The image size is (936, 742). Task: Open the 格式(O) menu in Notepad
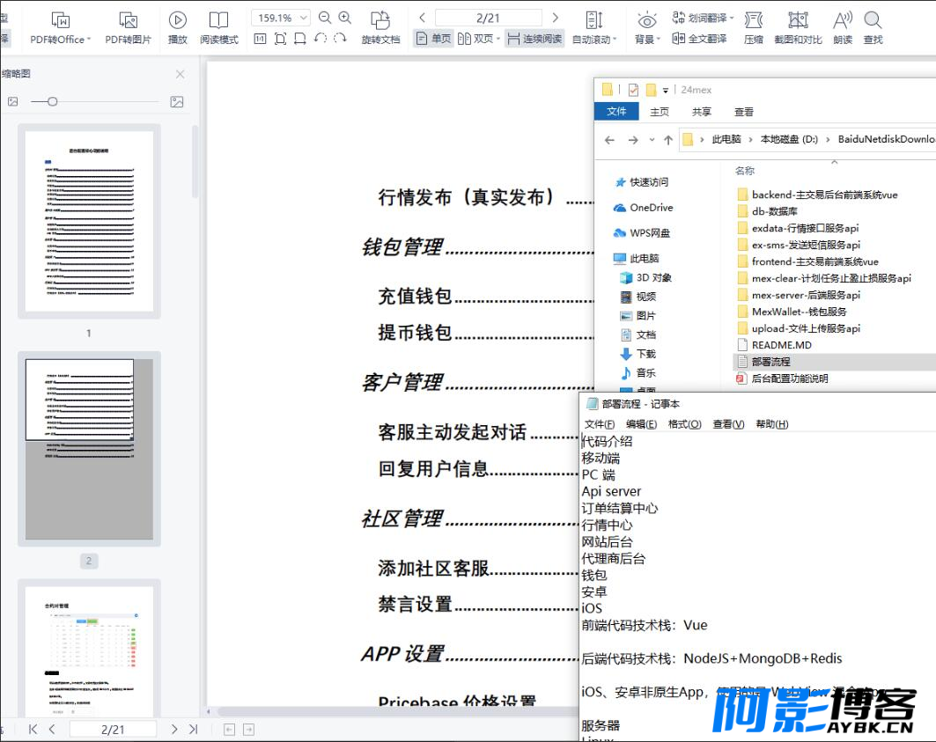685,424
